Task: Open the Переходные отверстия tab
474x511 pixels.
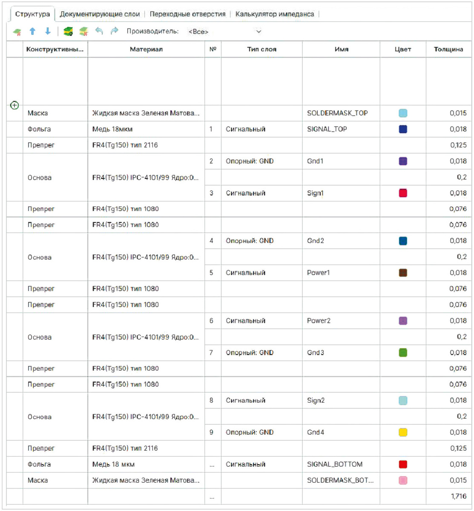Action: (x=187, y=14)
